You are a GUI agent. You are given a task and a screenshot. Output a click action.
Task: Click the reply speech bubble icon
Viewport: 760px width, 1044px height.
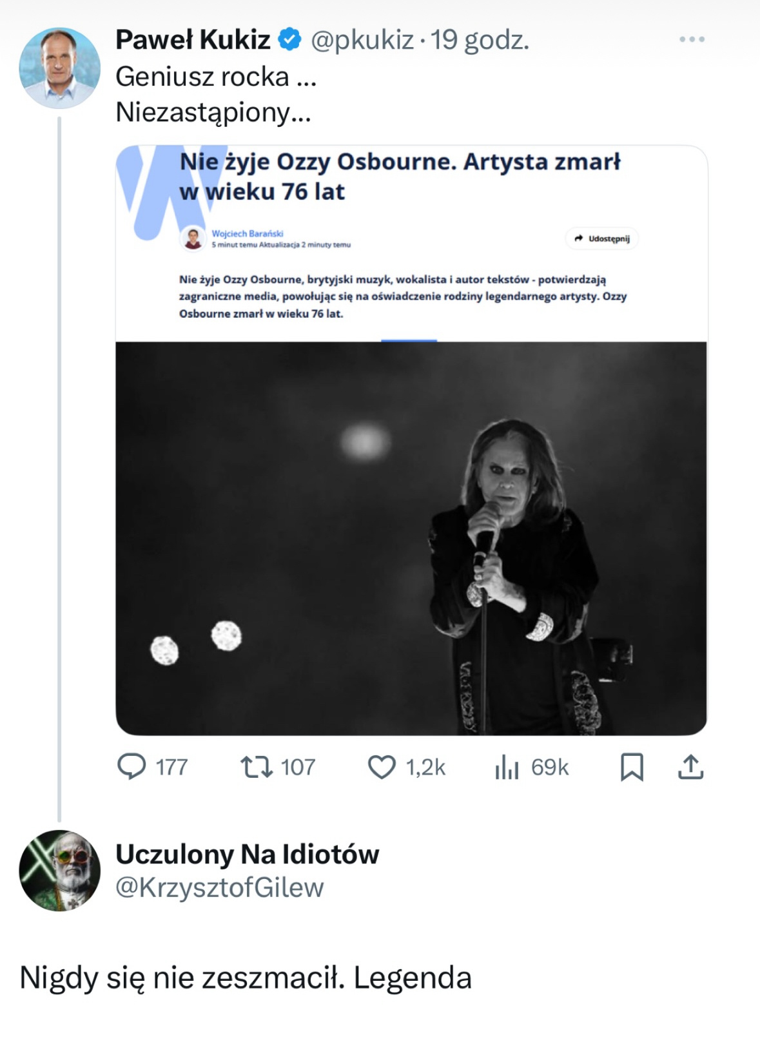132,767
